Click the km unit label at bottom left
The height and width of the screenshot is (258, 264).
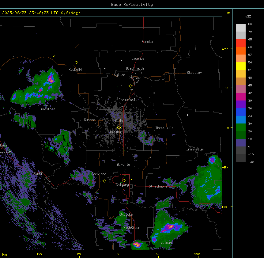4,254
